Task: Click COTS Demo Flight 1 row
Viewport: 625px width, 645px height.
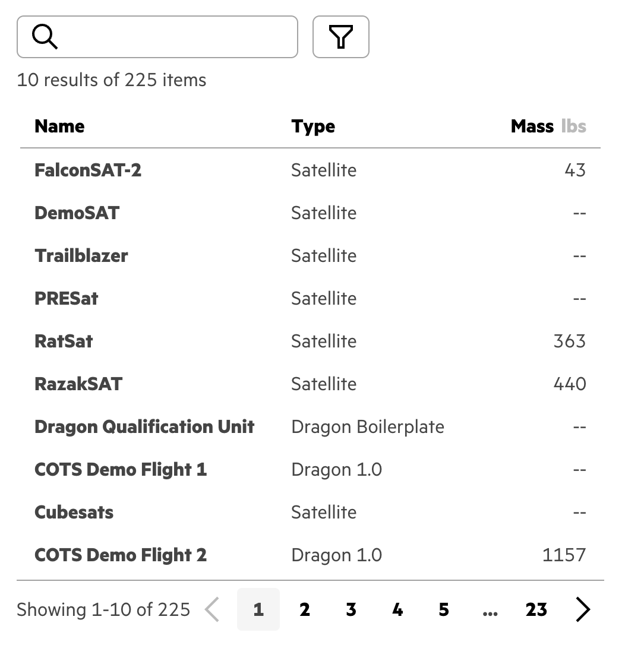Action: pos(121,470)
